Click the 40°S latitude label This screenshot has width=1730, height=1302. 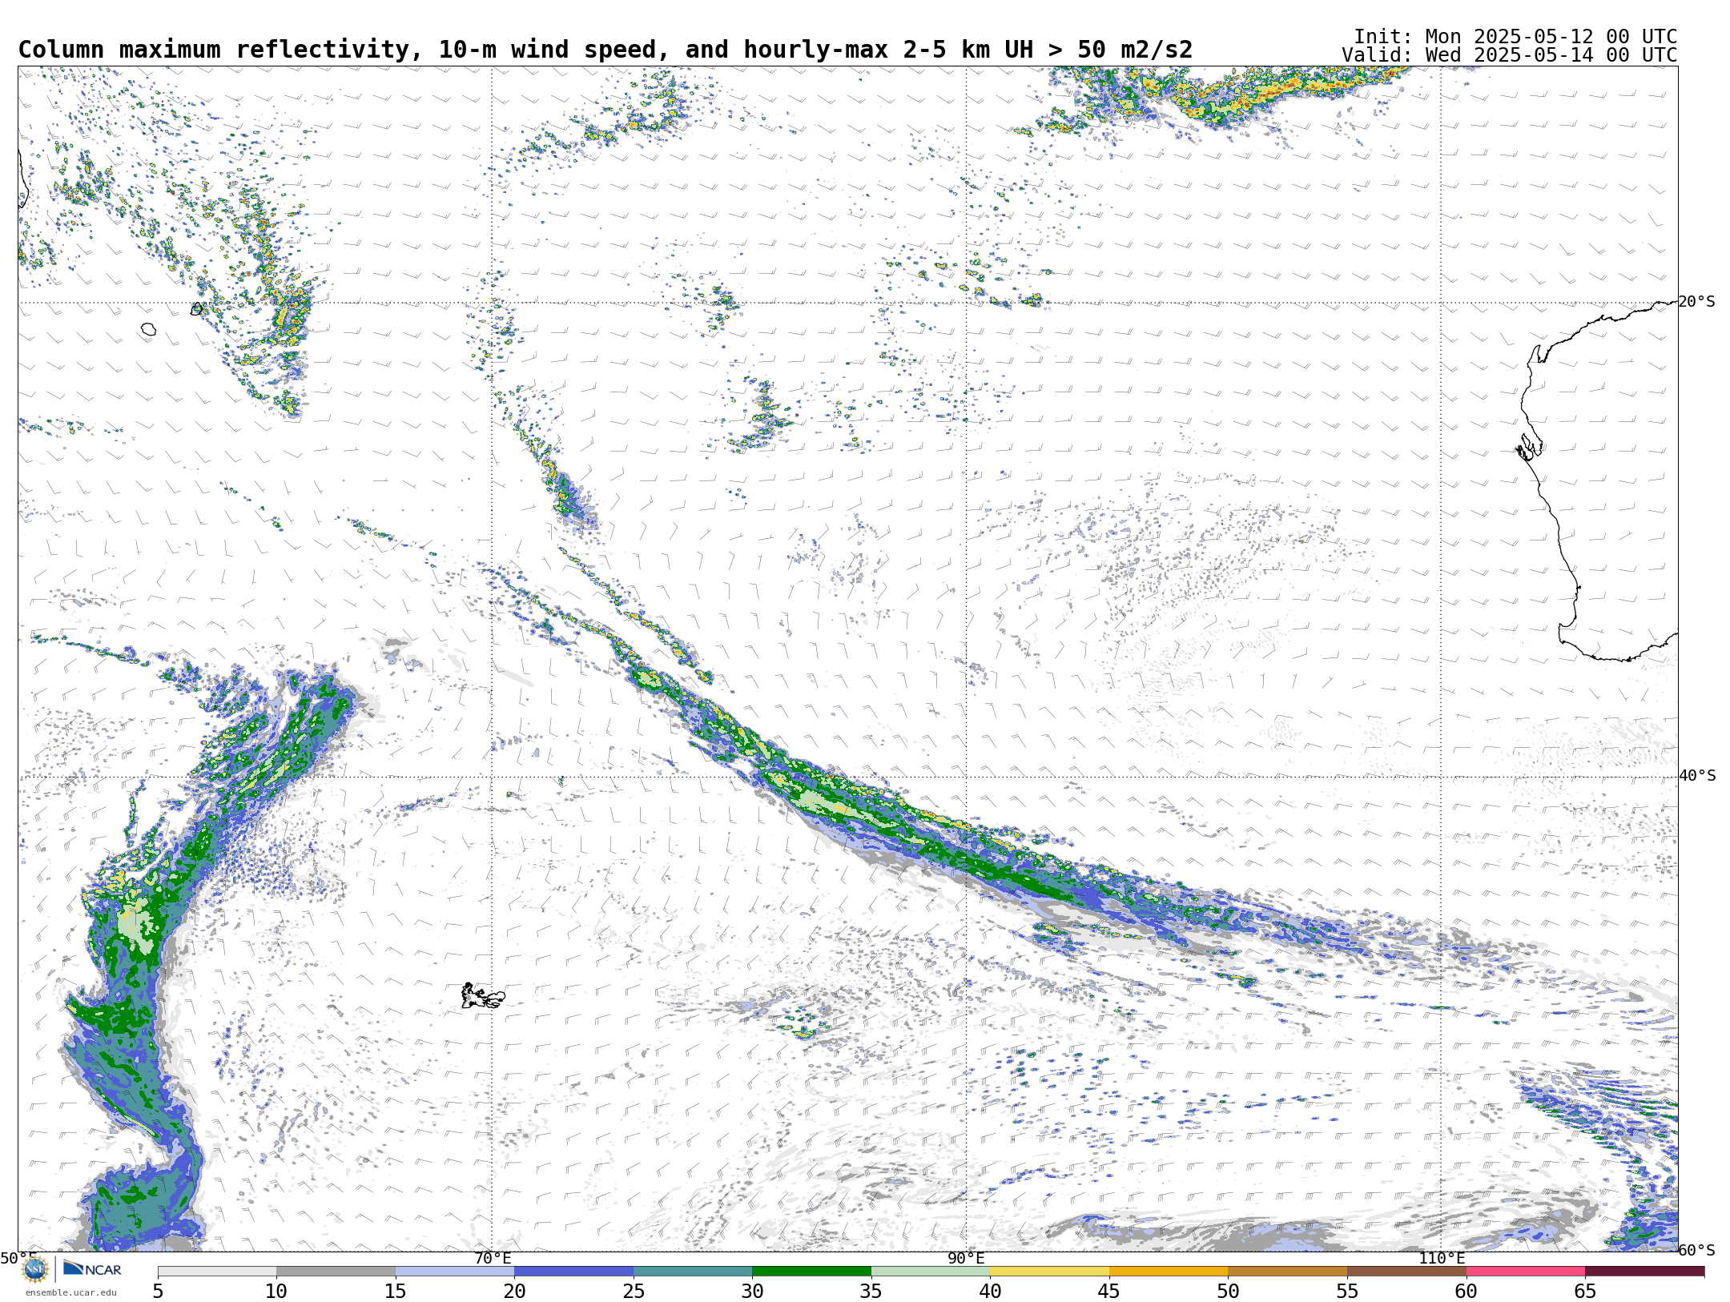coord(1696,776)
